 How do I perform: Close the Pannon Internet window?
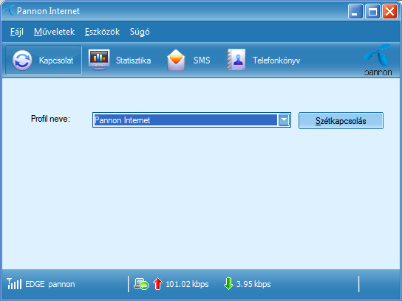click(x=389, y=12)
